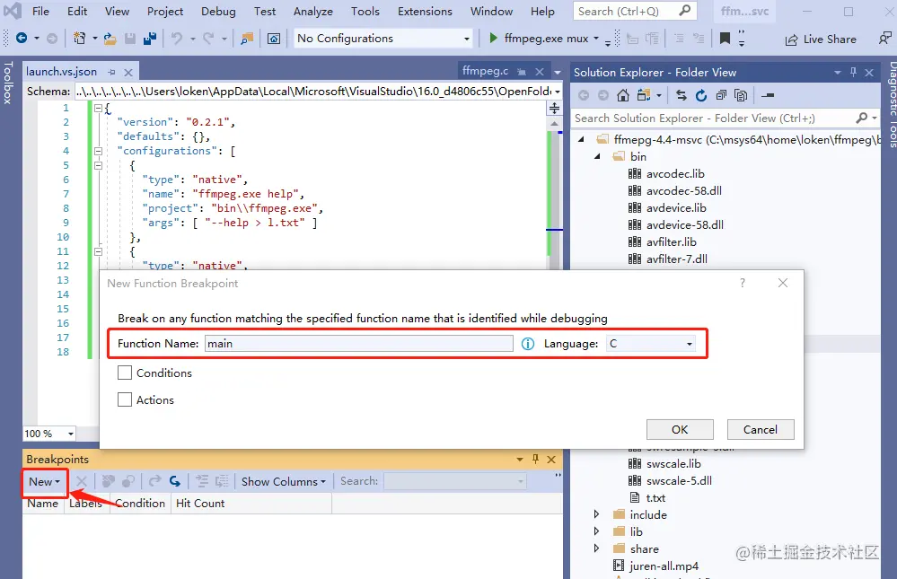Open the Debug menu

pyautogui.click(x=217, y=12)
